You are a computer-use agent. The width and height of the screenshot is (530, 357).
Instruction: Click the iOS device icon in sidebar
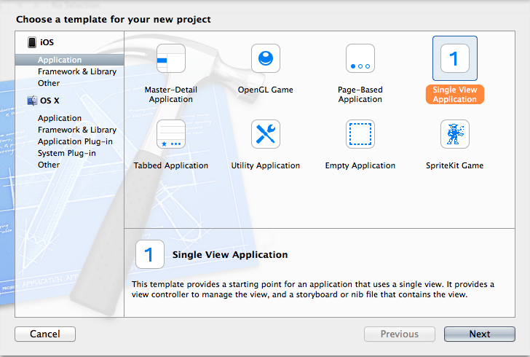[32, 42]
